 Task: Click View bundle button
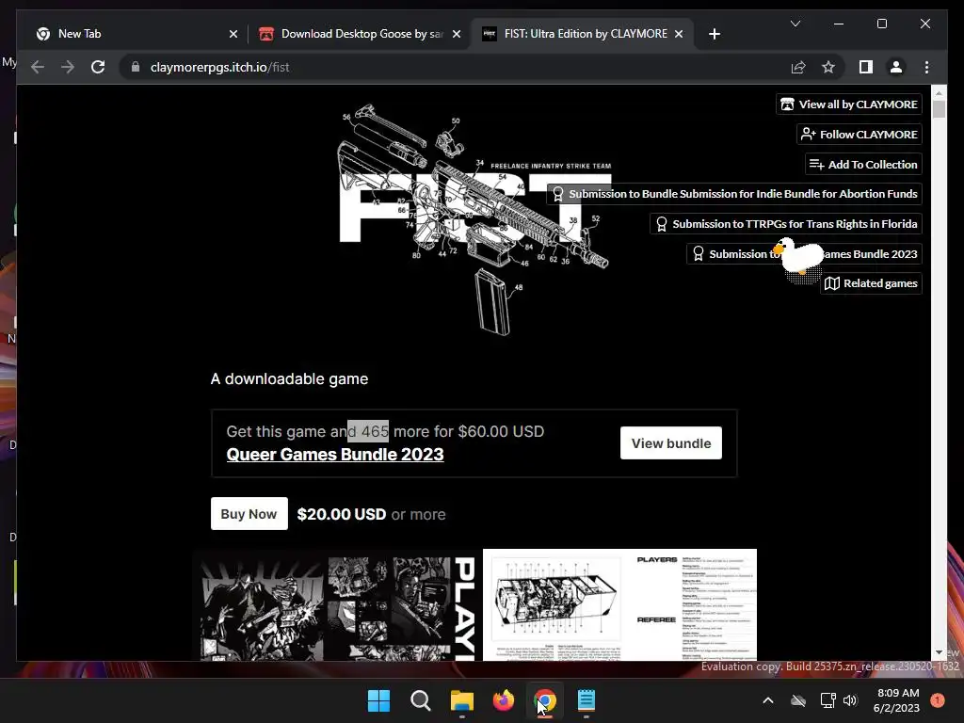(x=670, y=442)
